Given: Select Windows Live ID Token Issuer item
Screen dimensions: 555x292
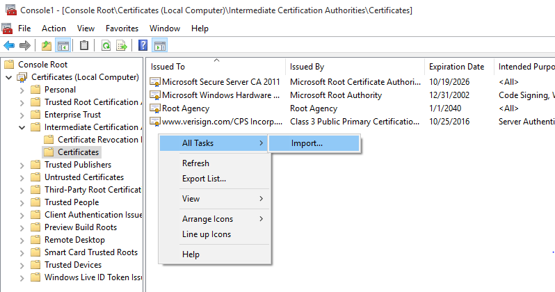Looking at the screenshot, I should pos(93,277).
